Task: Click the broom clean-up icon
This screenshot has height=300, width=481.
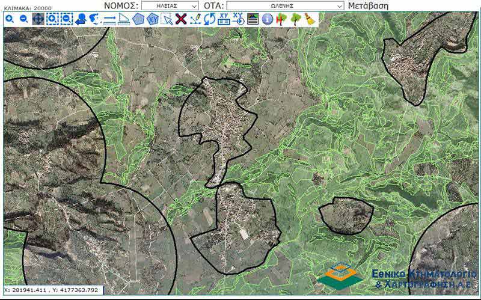Action: [x=310, y=19]
